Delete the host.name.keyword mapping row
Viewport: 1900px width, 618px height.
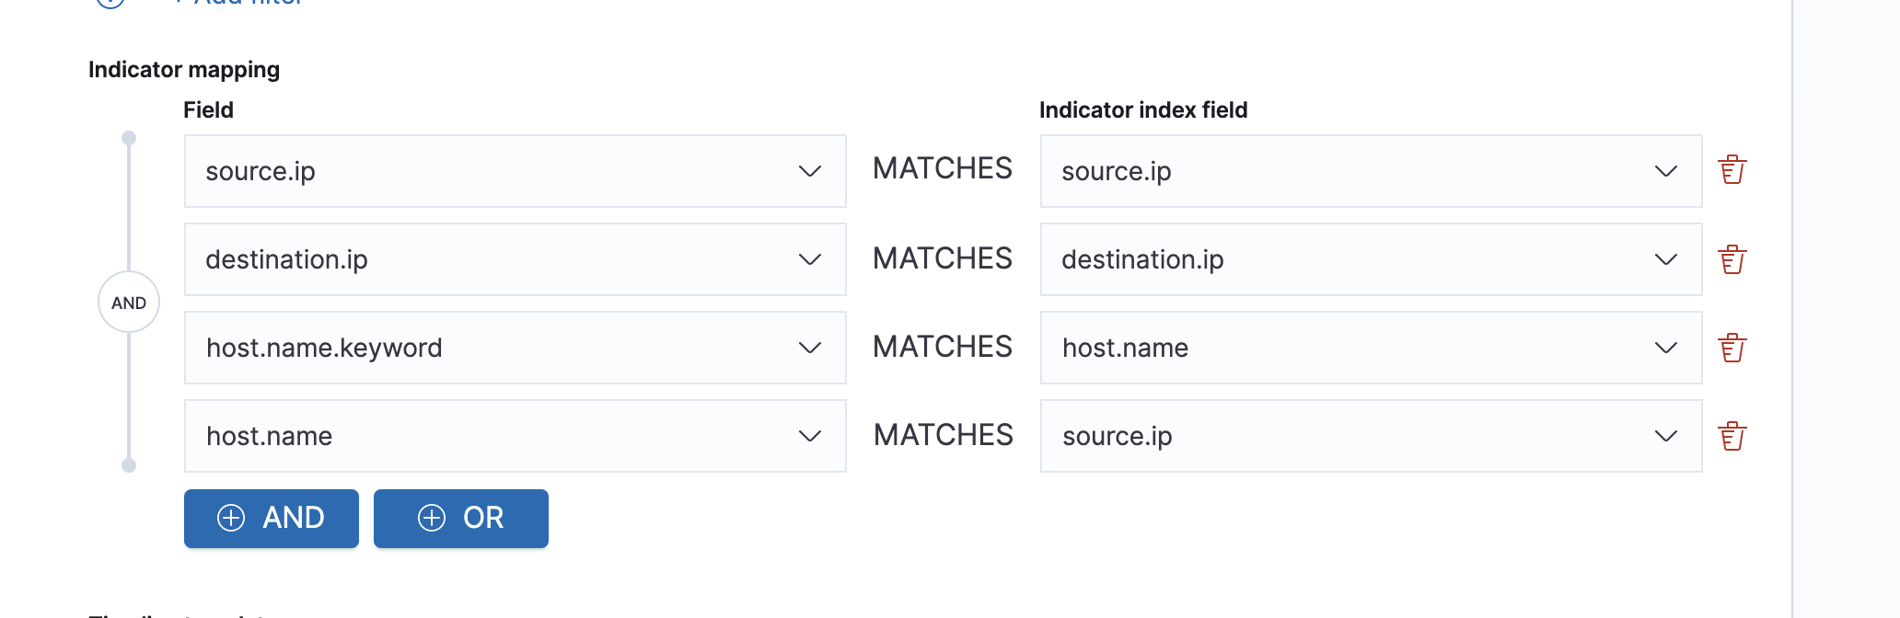(1732, 348)
